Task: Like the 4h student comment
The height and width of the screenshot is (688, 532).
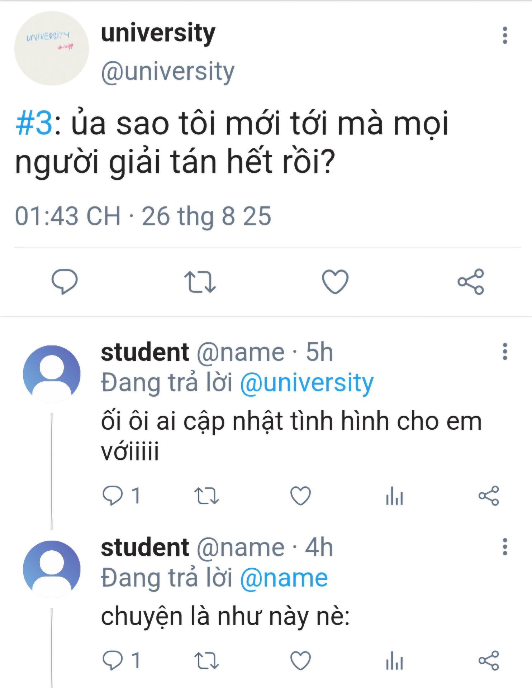Action: (x=300, y=660)
